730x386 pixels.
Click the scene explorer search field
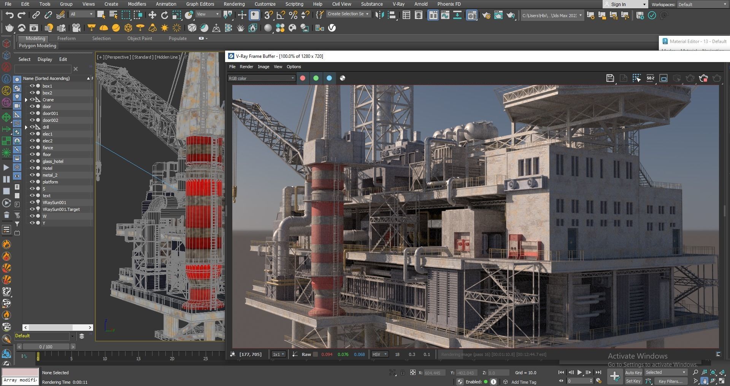(x=43, y=69)
